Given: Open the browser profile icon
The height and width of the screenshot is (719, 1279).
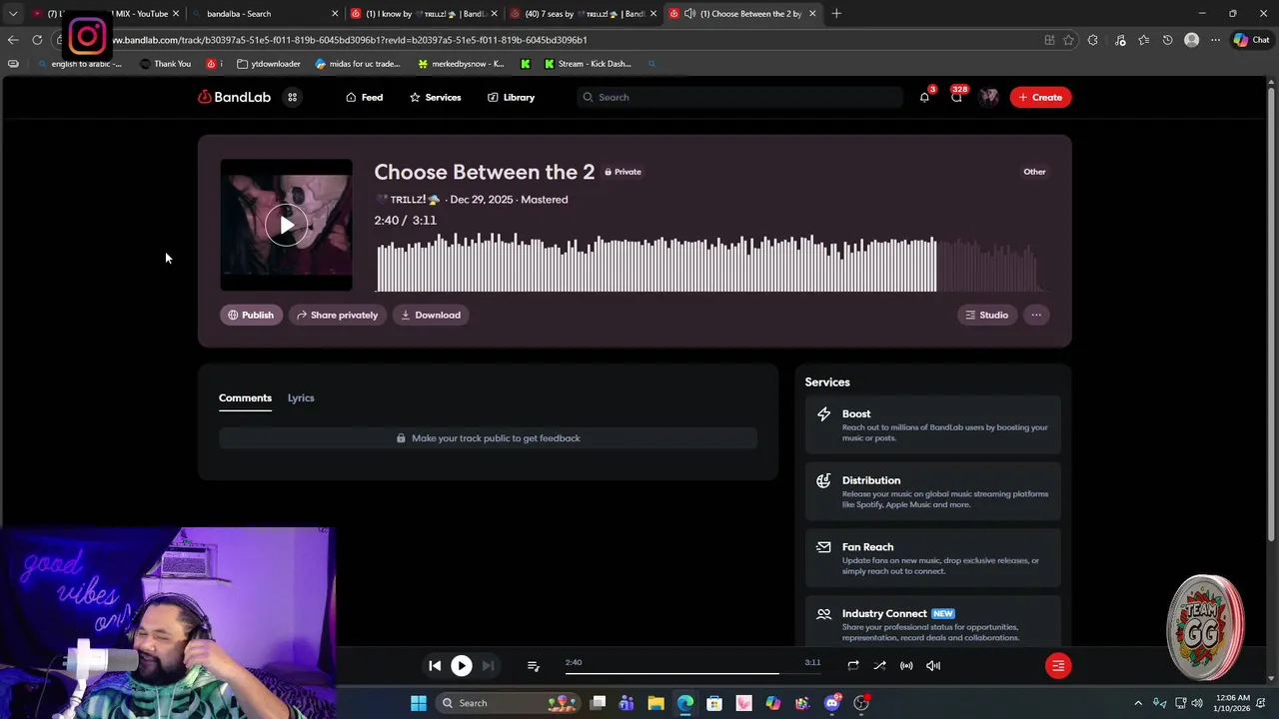Looking at the screenshot, I should point(1191,40).
